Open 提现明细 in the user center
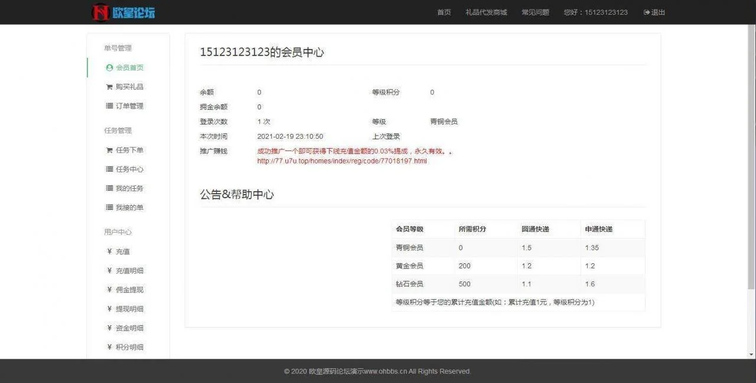Image resolution: width=756 pixels, height=383 pixels. click(129, 309)
